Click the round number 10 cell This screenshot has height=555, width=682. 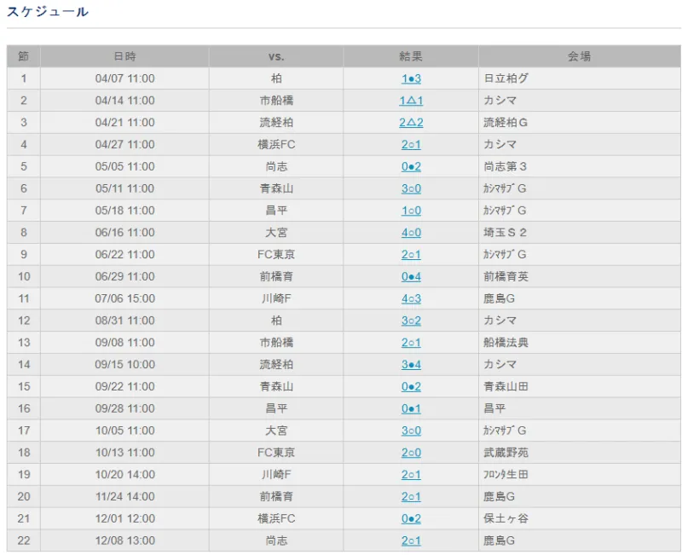(24, 276)
